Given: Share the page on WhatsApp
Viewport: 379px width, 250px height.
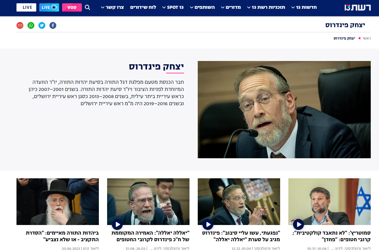Looking at the screenshot, I should point(31,26).
